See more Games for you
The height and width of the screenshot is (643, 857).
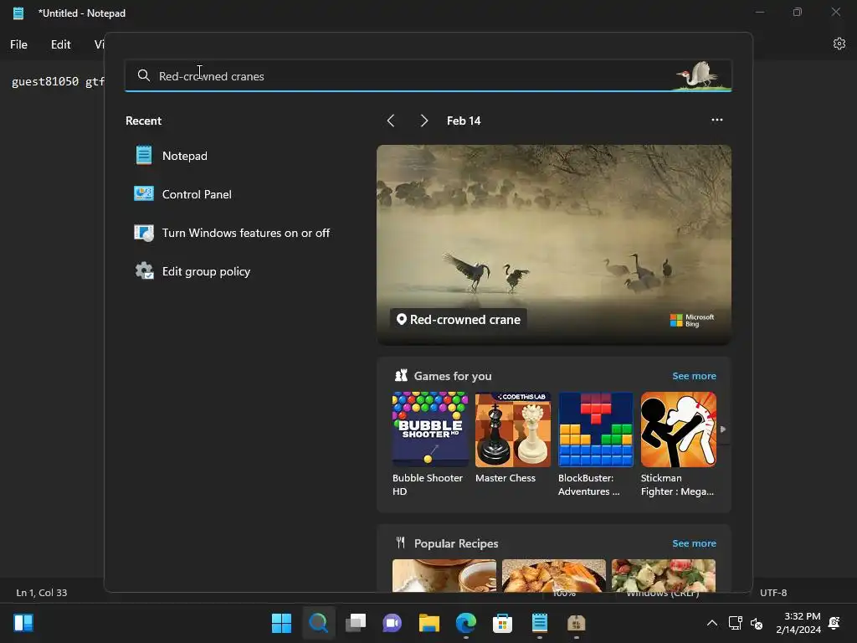click(x=694, y=376)
